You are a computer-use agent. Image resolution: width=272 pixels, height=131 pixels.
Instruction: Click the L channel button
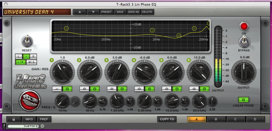pos(19,56)
